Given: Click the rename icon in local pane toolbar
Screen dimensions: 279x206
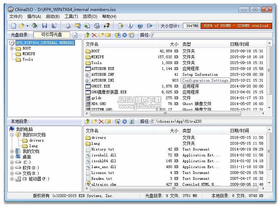Looking at the screenshot, I should tap(108, 122).
